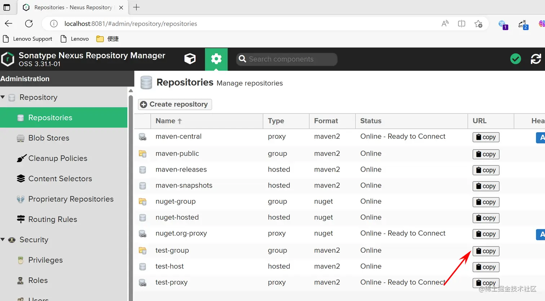Collapse the Repository tree section

(x=3, y=97)
